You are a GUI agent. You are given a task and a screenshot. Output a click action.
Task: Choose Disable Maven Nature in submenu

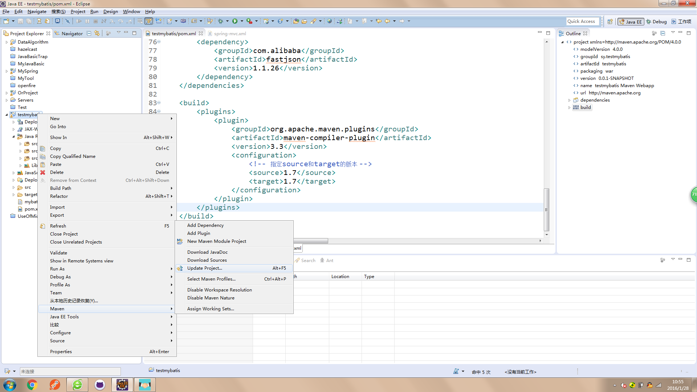click(x=234, y=298)
